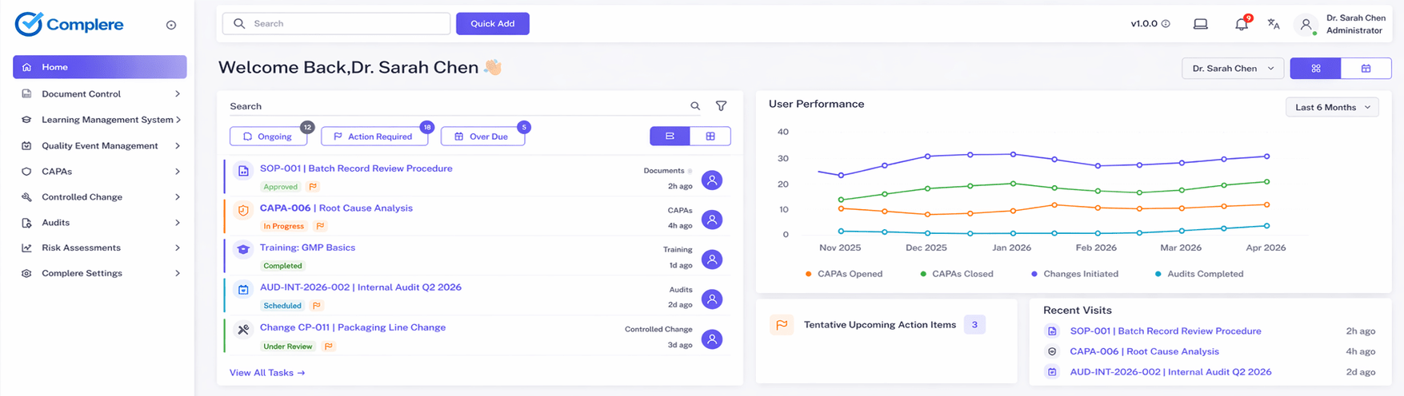This screenshot has height=396, width=1404.
Task: Expand Audits sidebar menu
Action: [100, 223]
